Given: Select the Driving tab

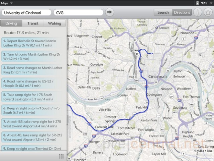Looking at the screenshot, I should tap(11, 23).
